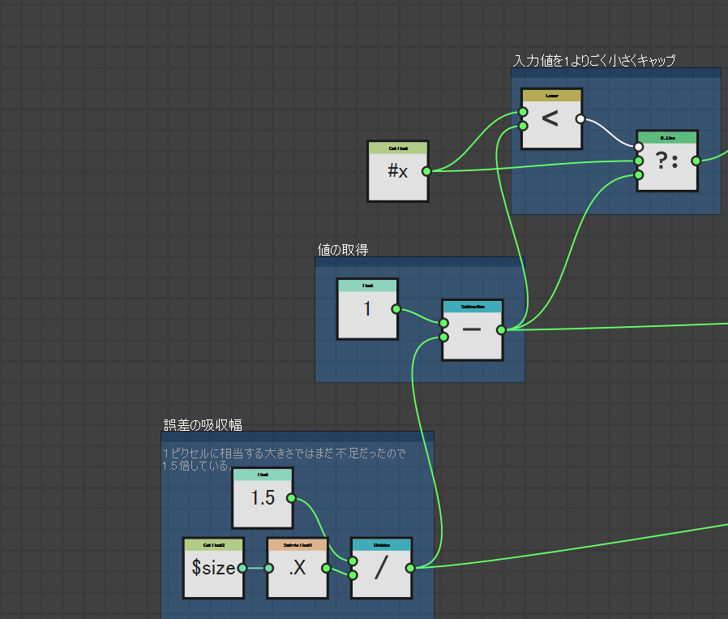Click the output port of the #x node
Screen dimensions: 728x619
point(426,171)
